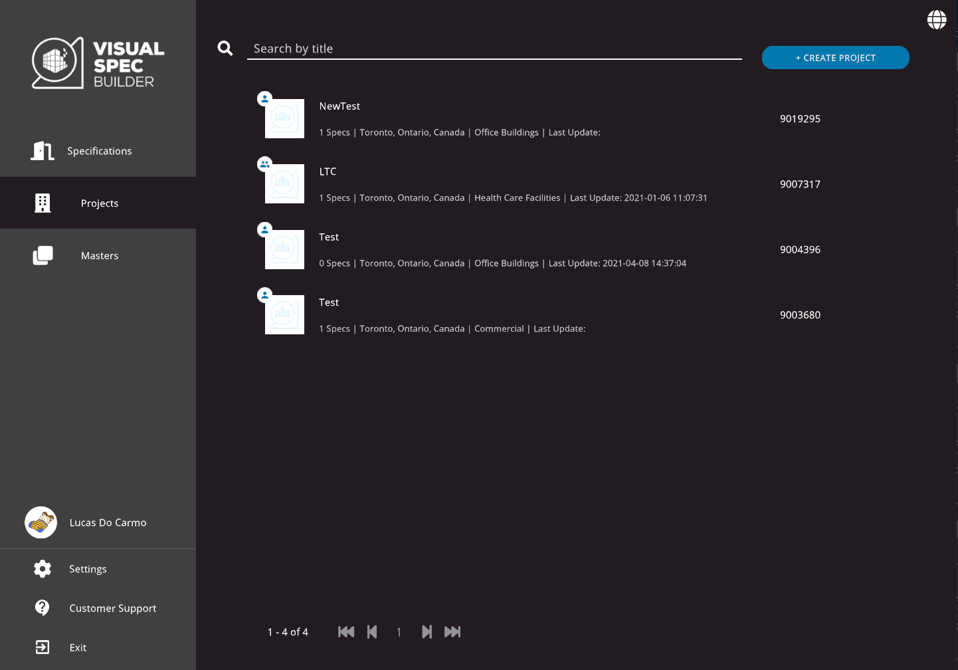The height and width of the screenshot is (670, 958).
Task: Skip to the last page
Action: pos(452,632)
